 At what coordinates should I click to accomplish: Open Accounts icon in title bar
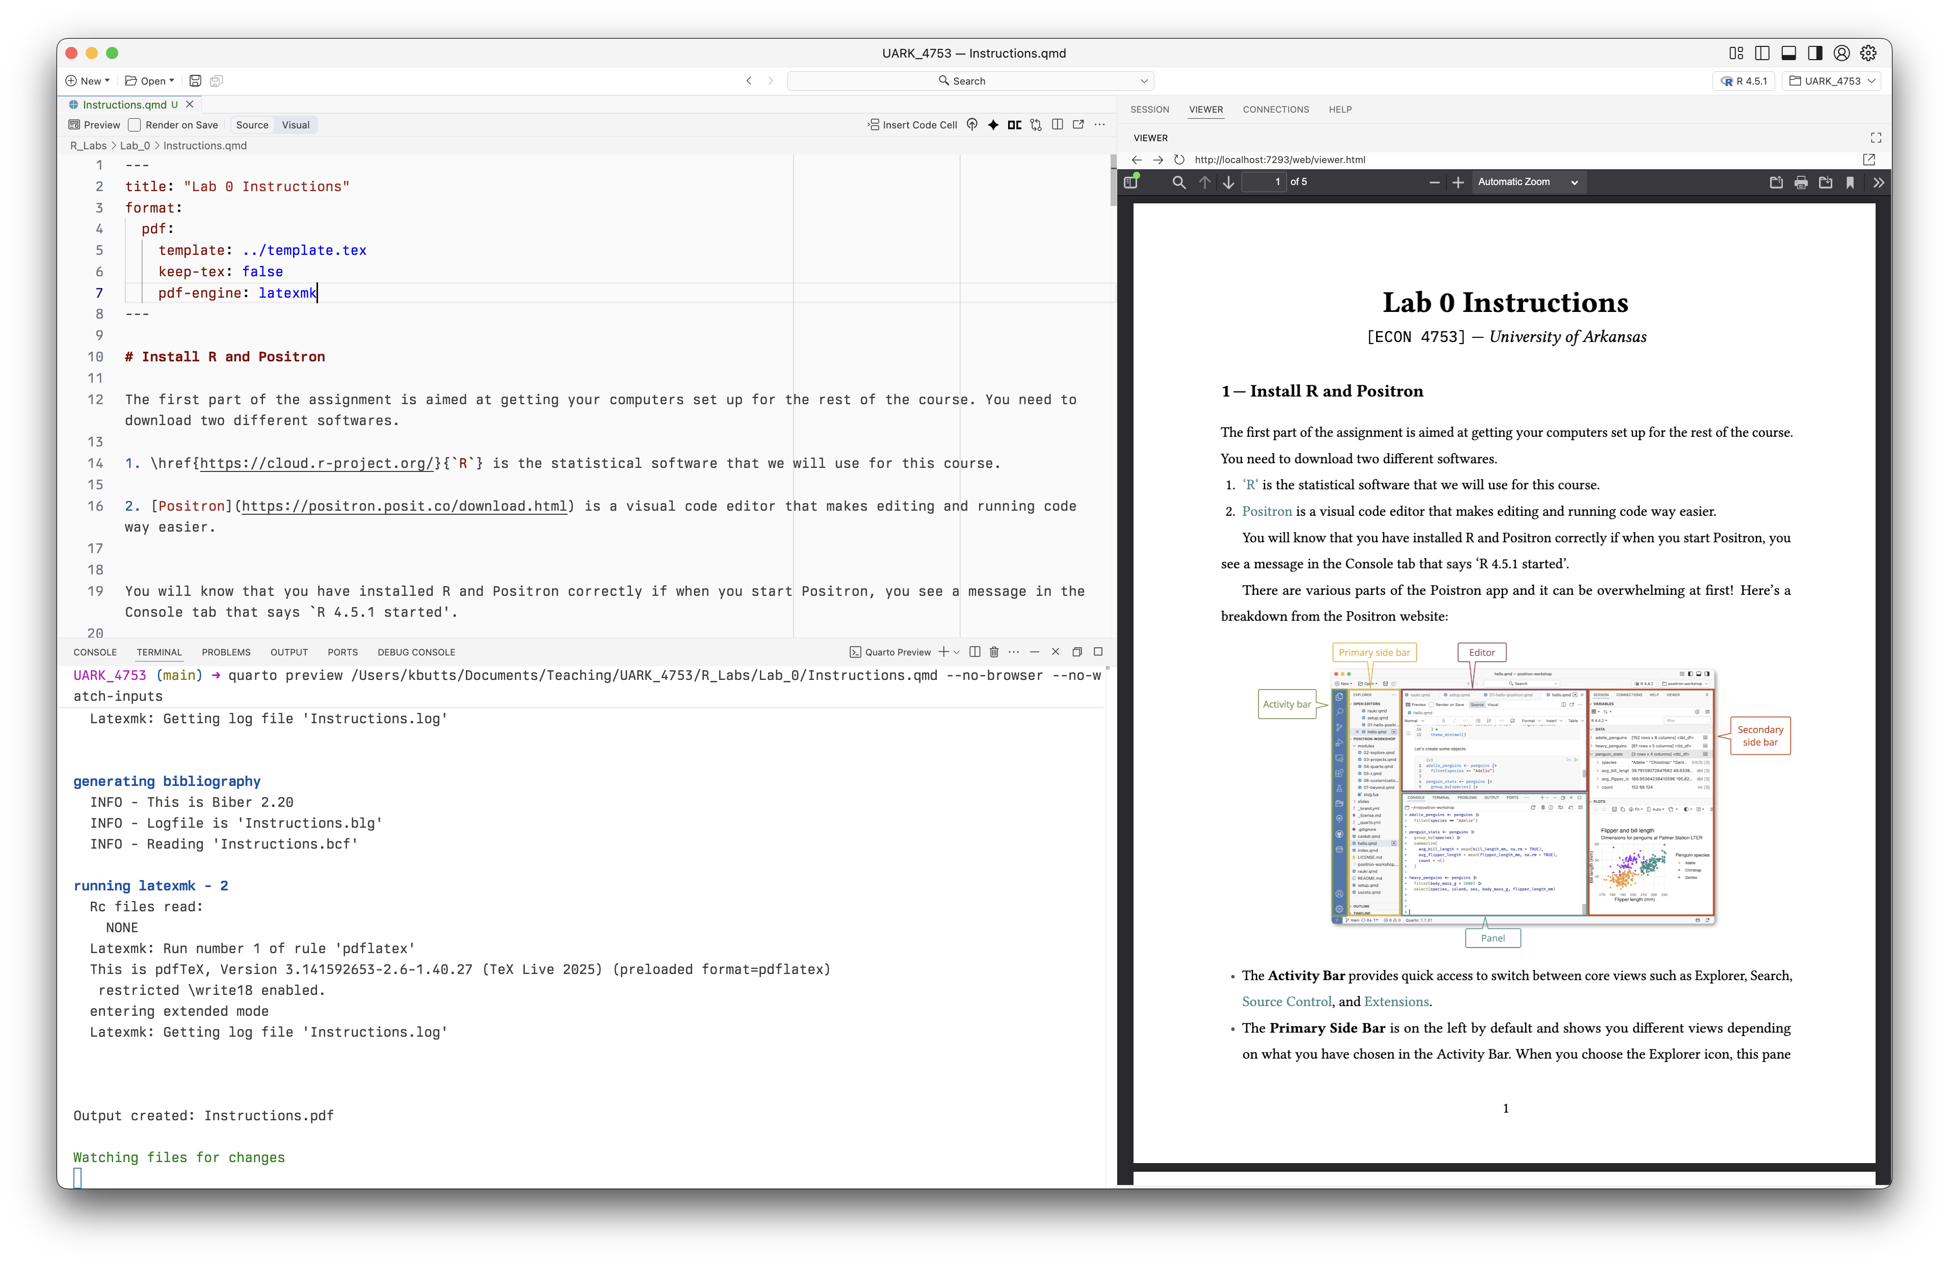(1842, 53)
